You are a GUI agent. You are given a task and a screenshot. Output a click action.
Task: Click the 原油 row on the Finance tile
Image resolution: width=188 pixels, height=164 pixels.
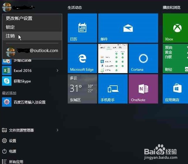pos(169,47)
